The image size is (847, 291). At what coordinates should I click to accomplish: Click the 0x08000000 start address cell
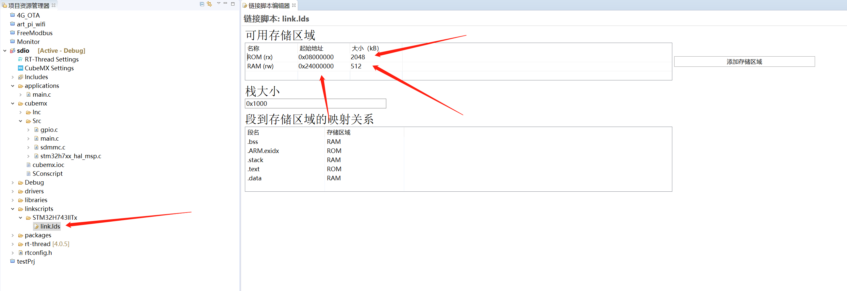point(316,57)
